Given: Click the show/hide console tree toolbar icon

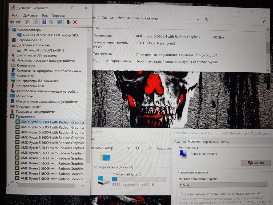Looking at the screenshot, I should coord(27,22).
